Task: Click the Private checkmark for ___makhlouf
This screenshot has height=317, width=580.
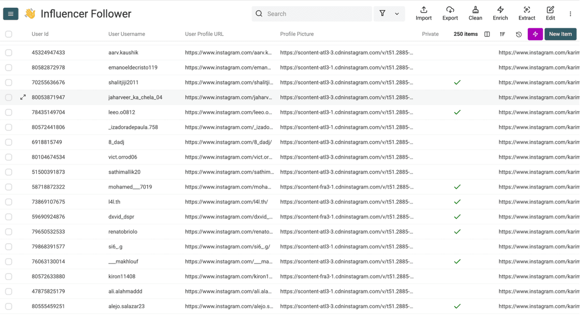Action: coord(457,262)
